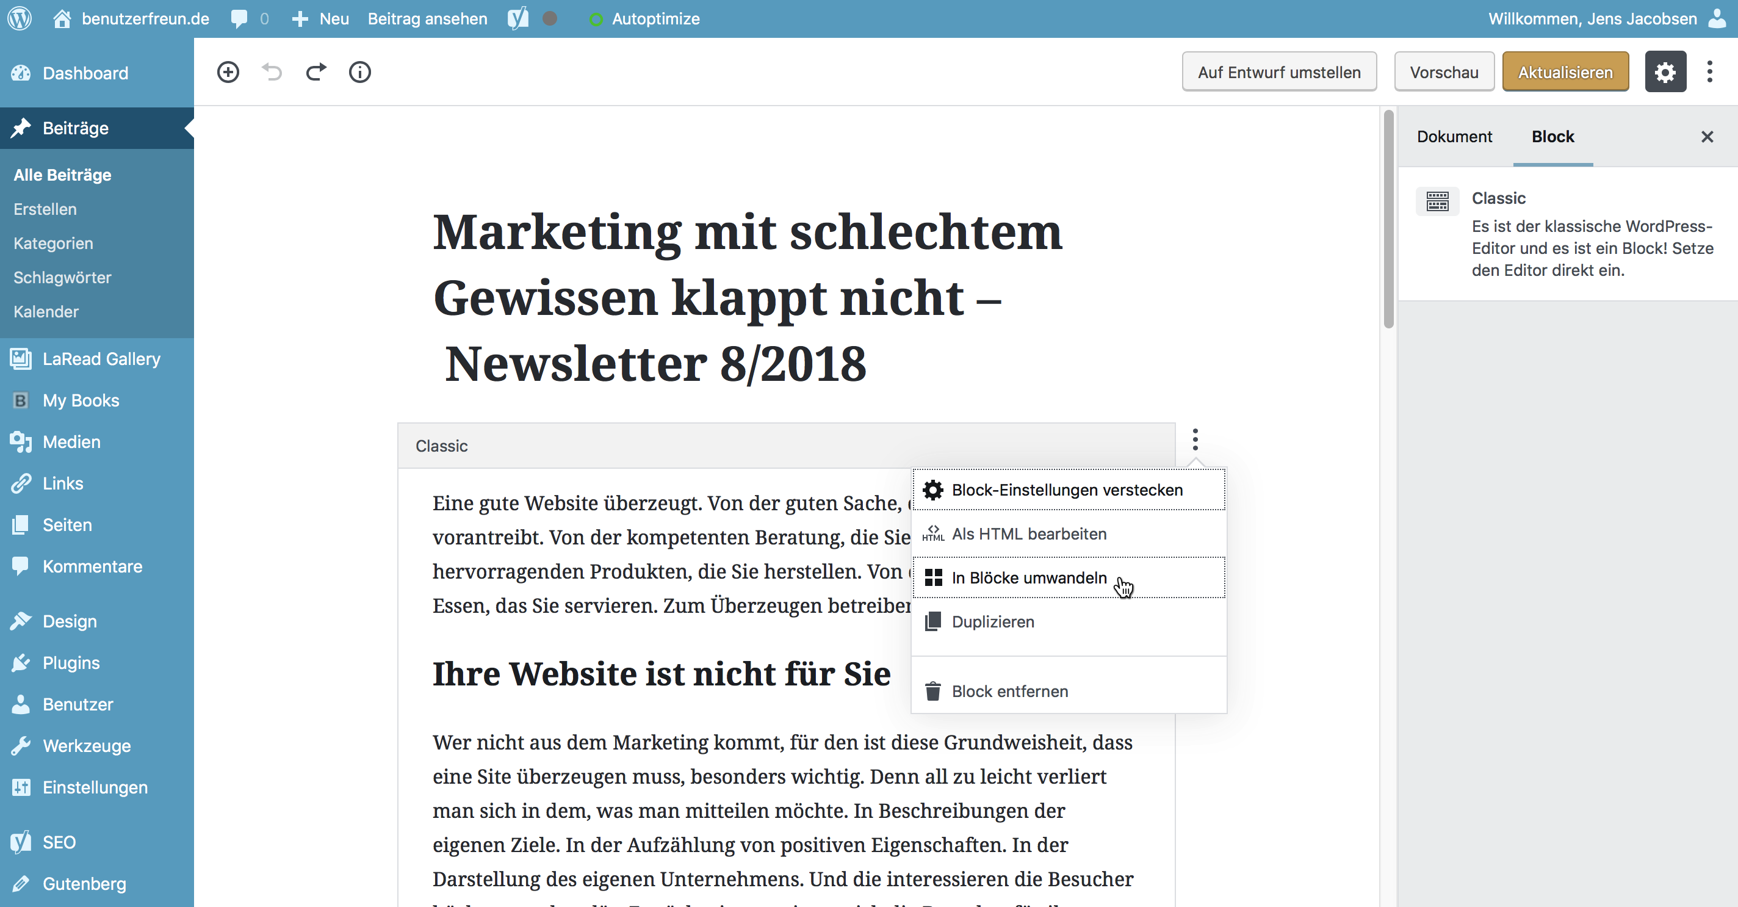Image resolution: width=1738 pixels, height=907 pixels.
Task: Open Alle Beiträge submenu item
Action: click(62, 175)
